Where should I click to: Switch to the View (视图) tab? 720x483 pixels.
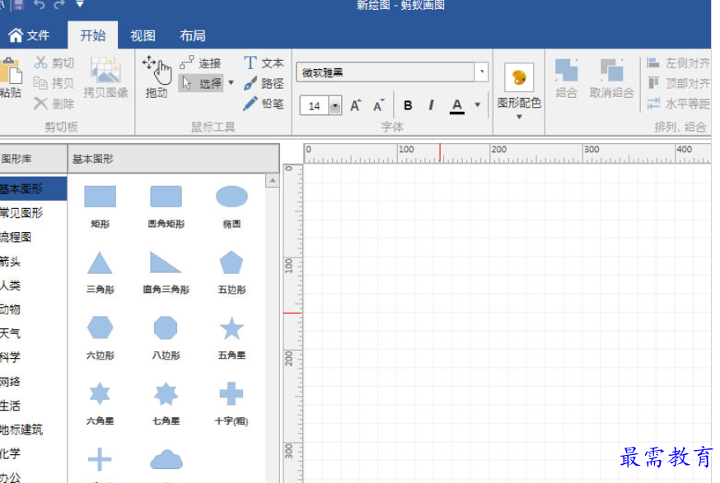click(x=143, y=35)
